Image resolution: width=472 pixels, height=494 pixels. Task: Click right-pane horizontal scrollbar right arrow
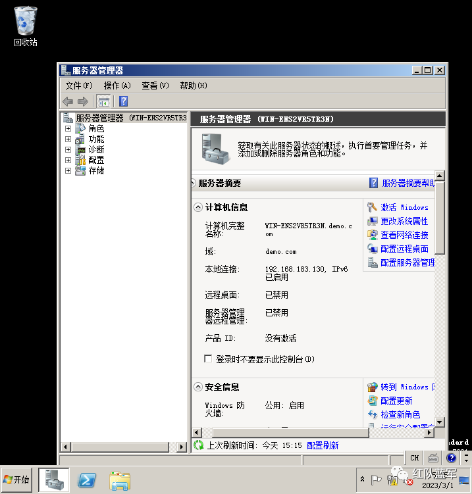tap(429, 433)
